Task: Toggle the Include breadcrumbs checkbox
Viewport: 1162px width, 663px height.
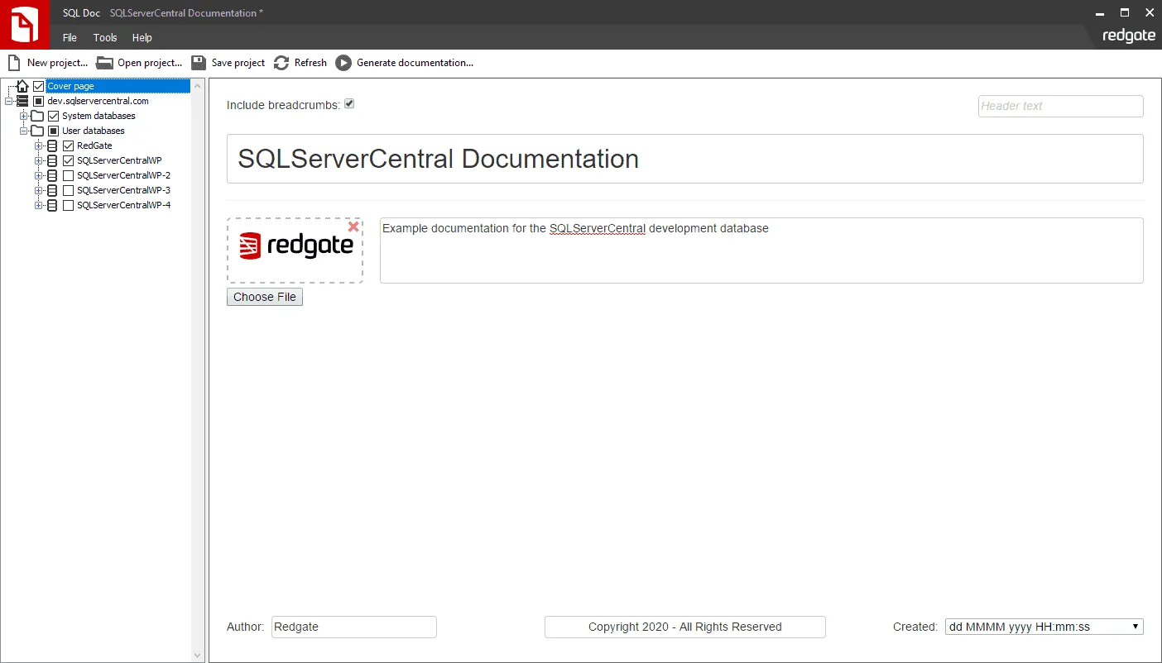Action: (349, 103)
